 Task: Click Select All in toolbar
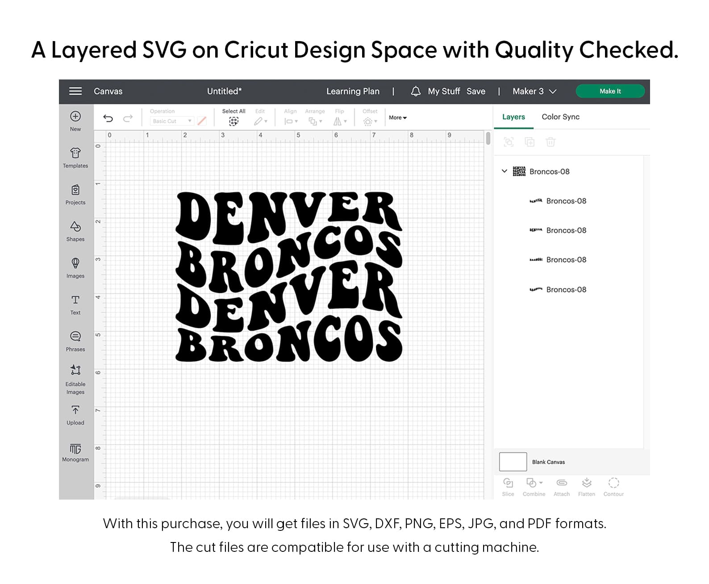tap(234, 117)
